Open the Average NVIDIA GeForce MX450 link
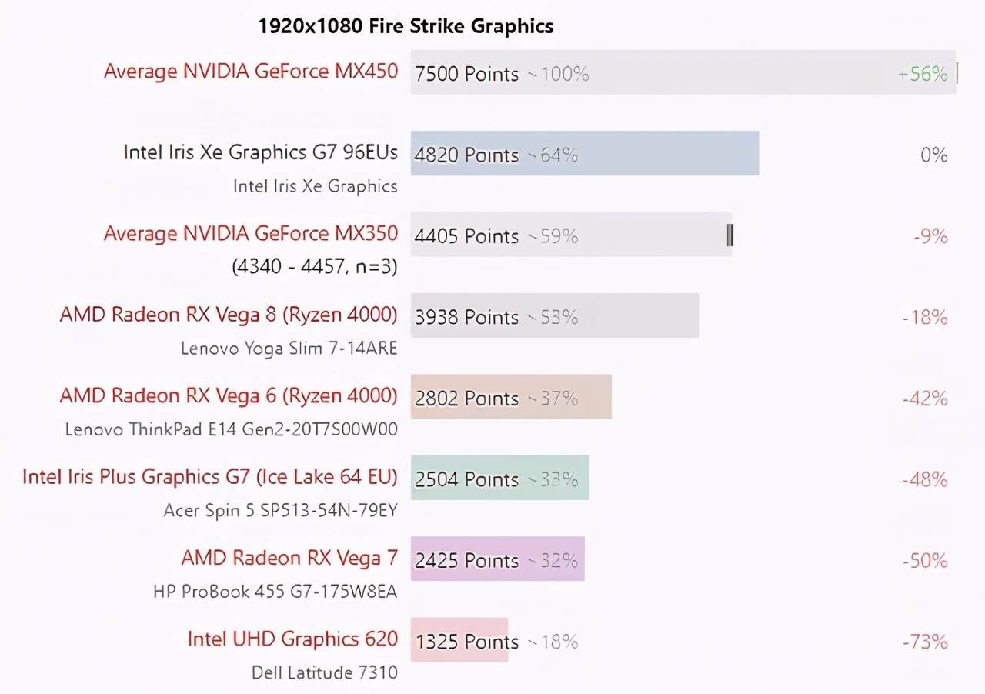Viewport: 985px width, 694px height. 251,72
